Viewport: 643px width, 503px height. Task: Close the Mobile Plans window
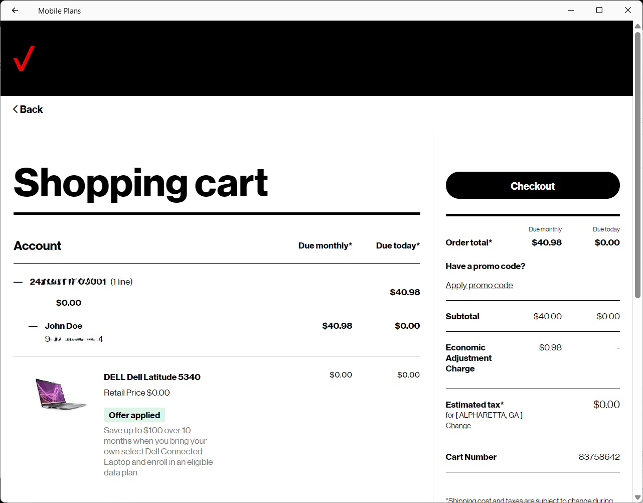pyautogui.click(x=627, y=11)
